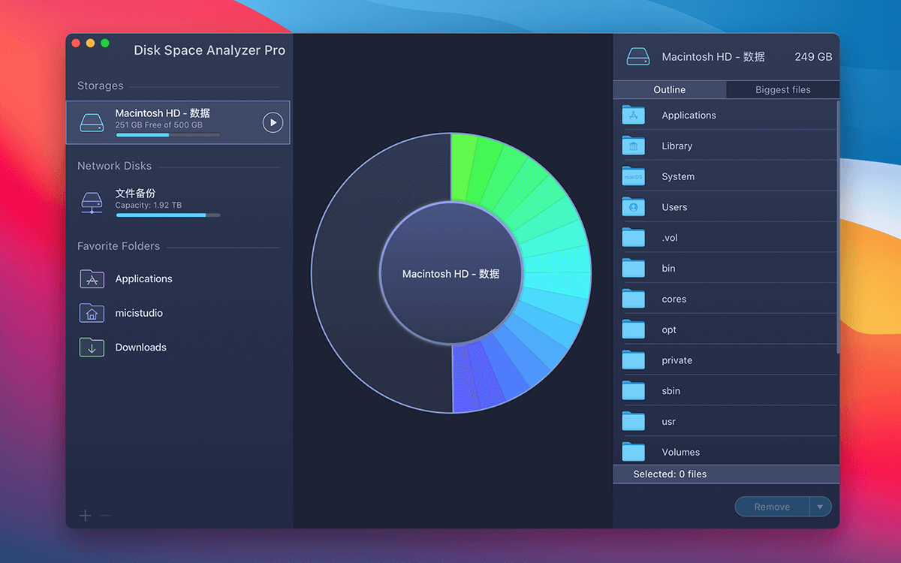Select the sbin label in Outline
The width and height of the screenshot is (901, 563).
670,391
